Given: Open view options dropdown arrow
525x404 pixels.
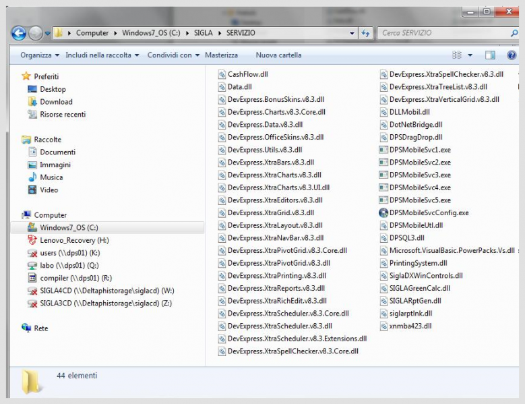Looking at the screenshot, I should click(x=470, y=55).
